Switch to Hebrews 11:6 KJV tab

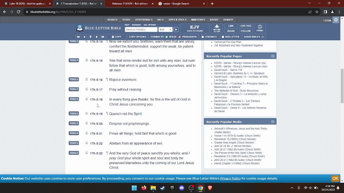point(130,3)
